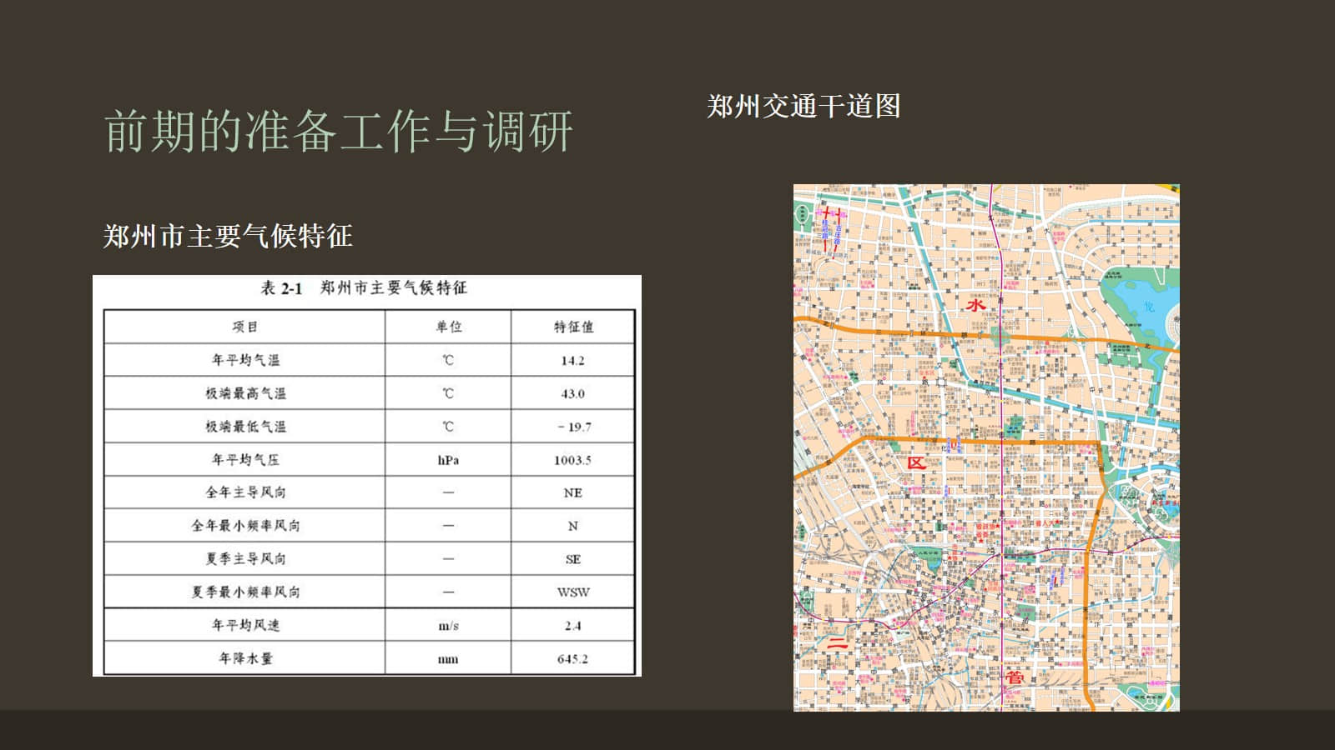Click the Zhengzhou traffic map image
Viewport: 1335px width, 750px height.
pos(986,447)
